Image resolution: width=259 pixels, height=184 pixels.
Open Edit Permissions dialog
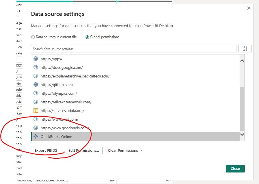click(84, 150)
